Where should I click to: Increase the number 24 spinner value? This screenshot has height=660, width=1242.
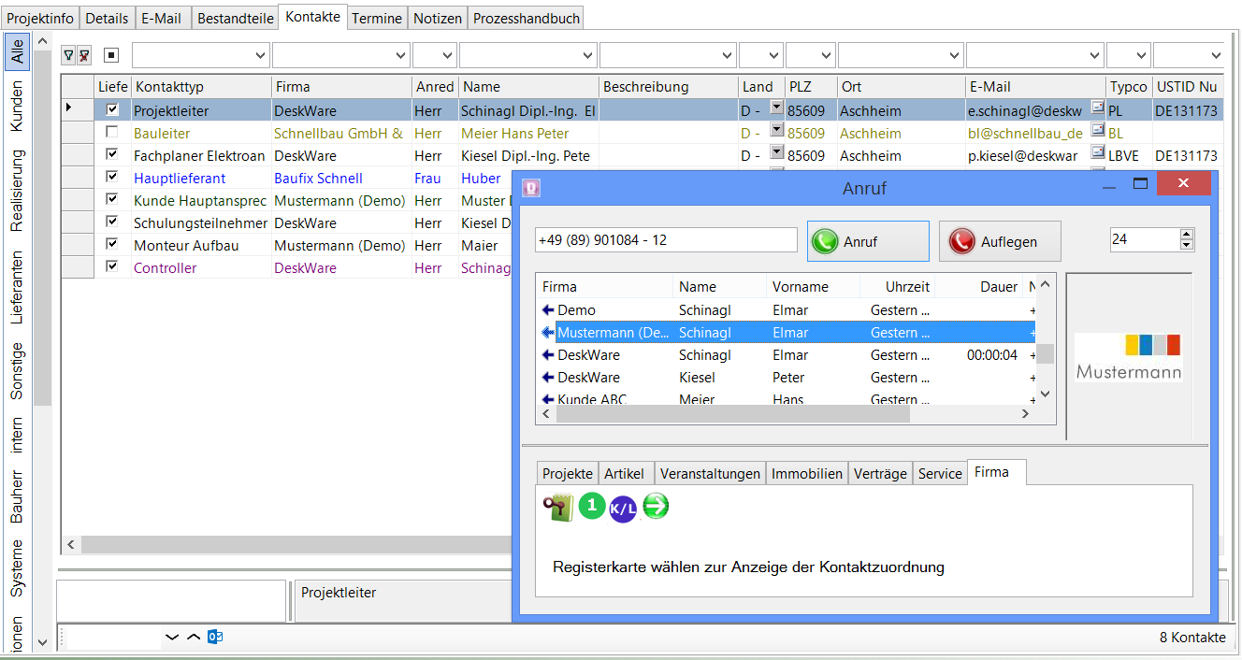tap(1187, 235)
